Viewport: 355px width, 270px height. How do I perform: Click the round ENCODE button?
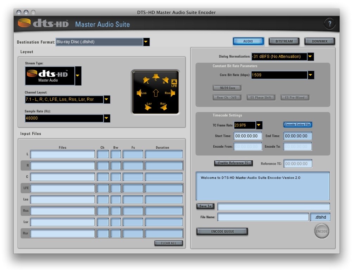coord(322,231)
